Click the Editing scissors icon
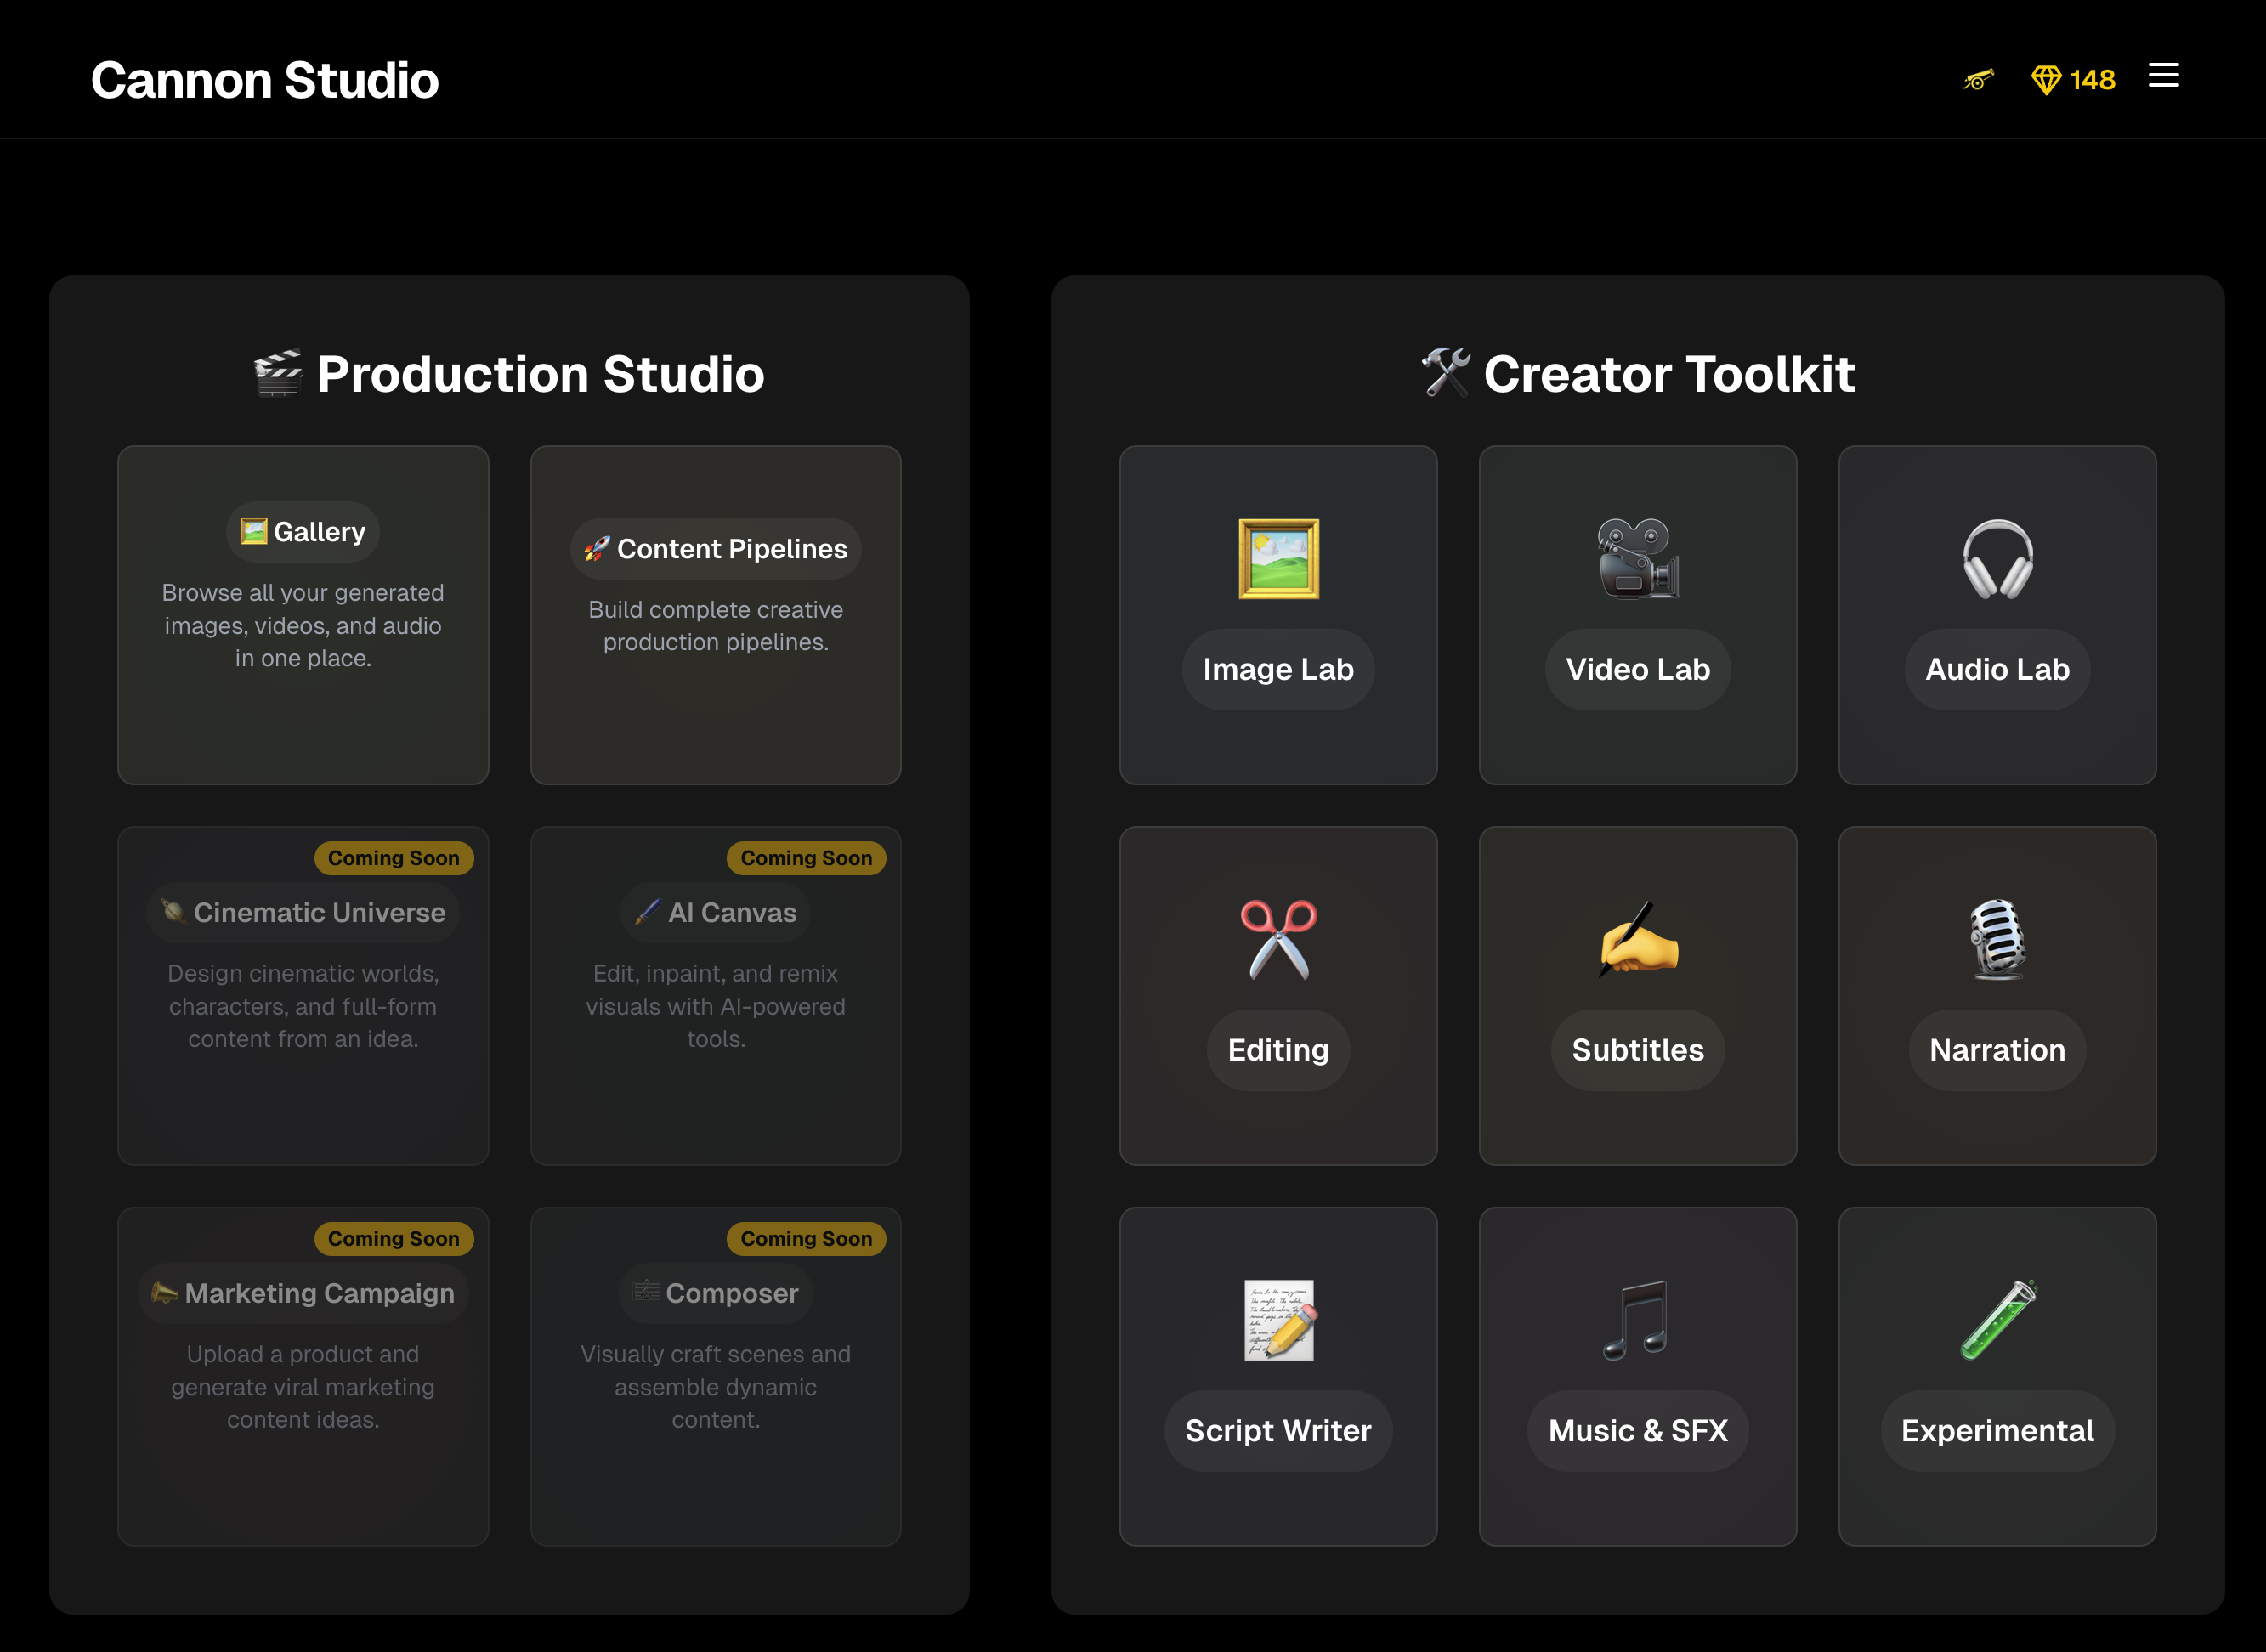2266x1652 pixels. (x=1278, y=939)
